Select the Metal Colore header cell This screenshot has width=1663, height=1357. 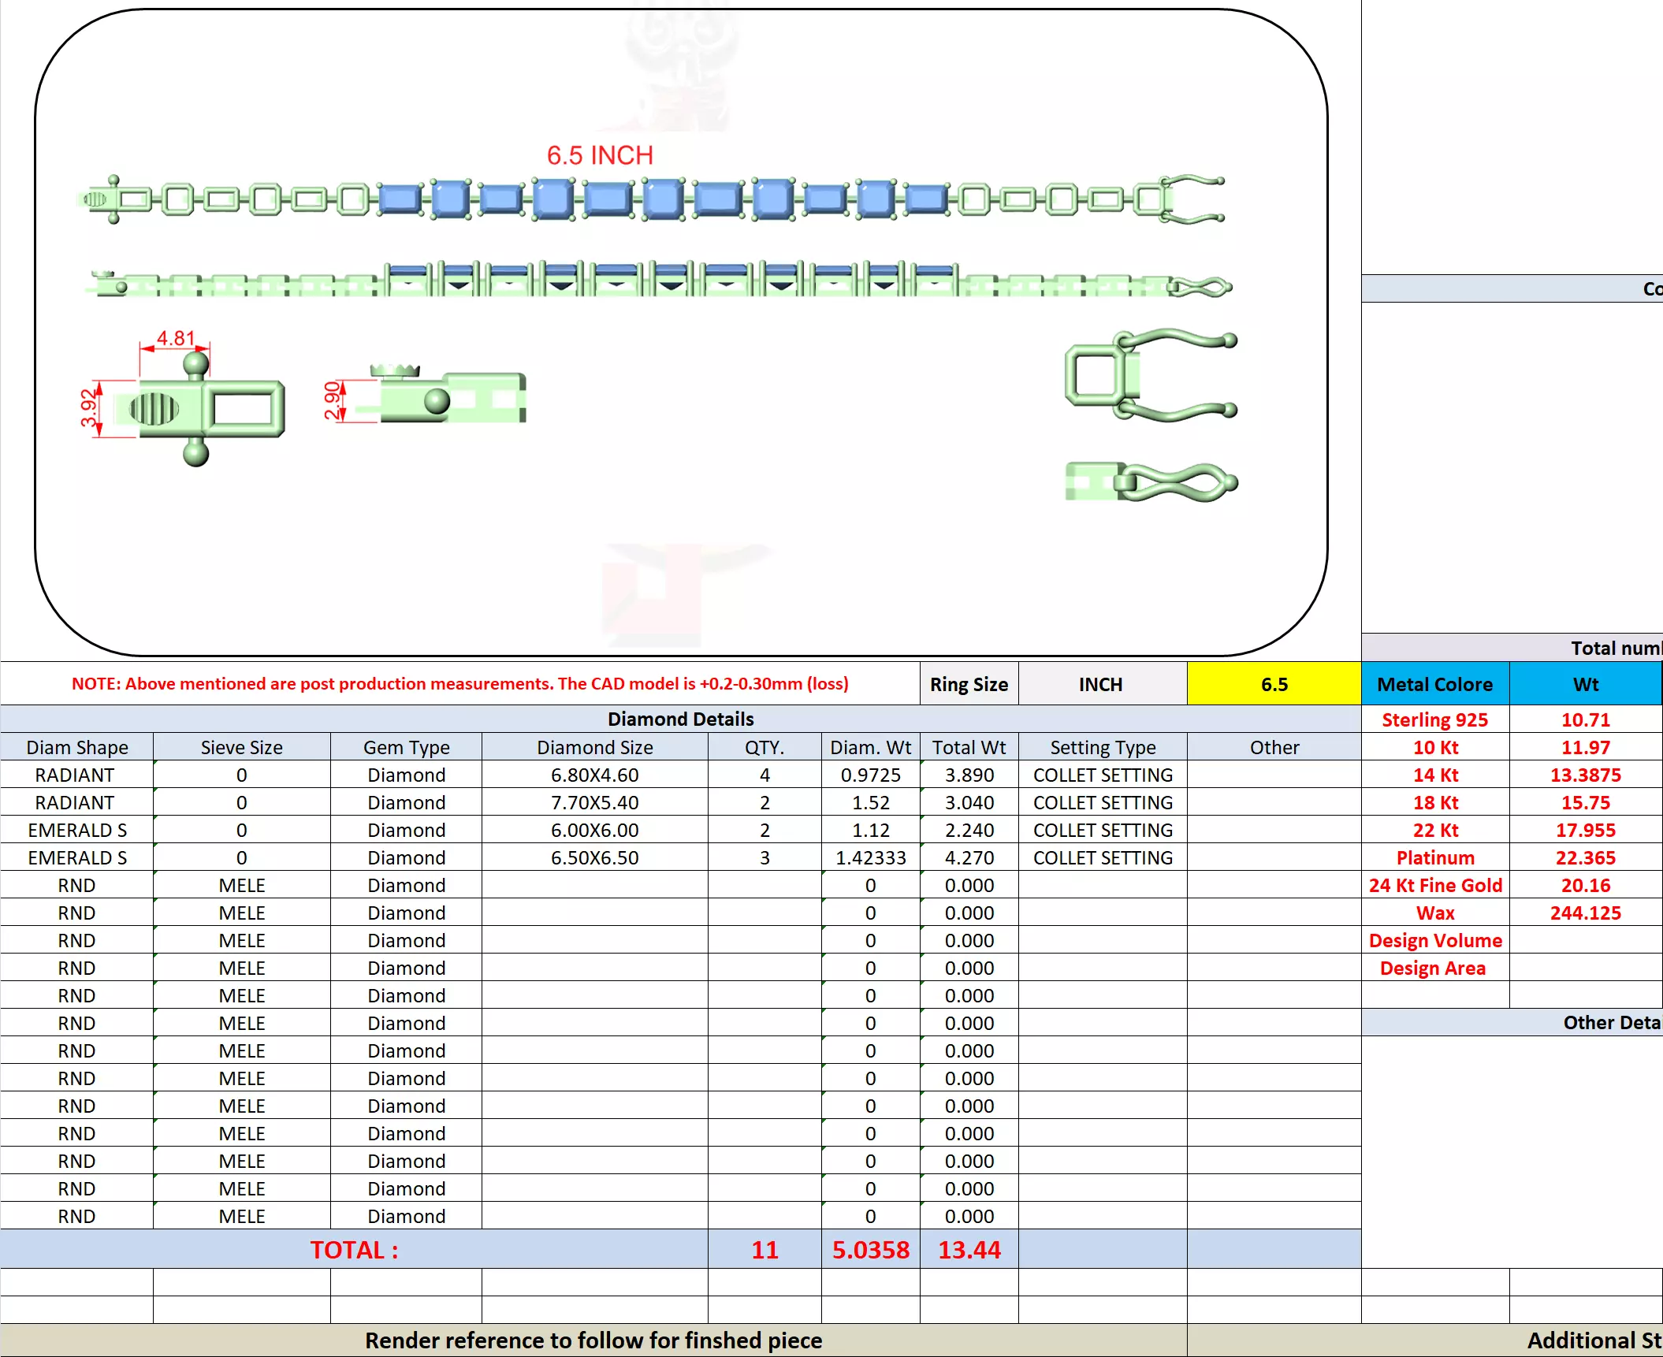click(1434, 684)
